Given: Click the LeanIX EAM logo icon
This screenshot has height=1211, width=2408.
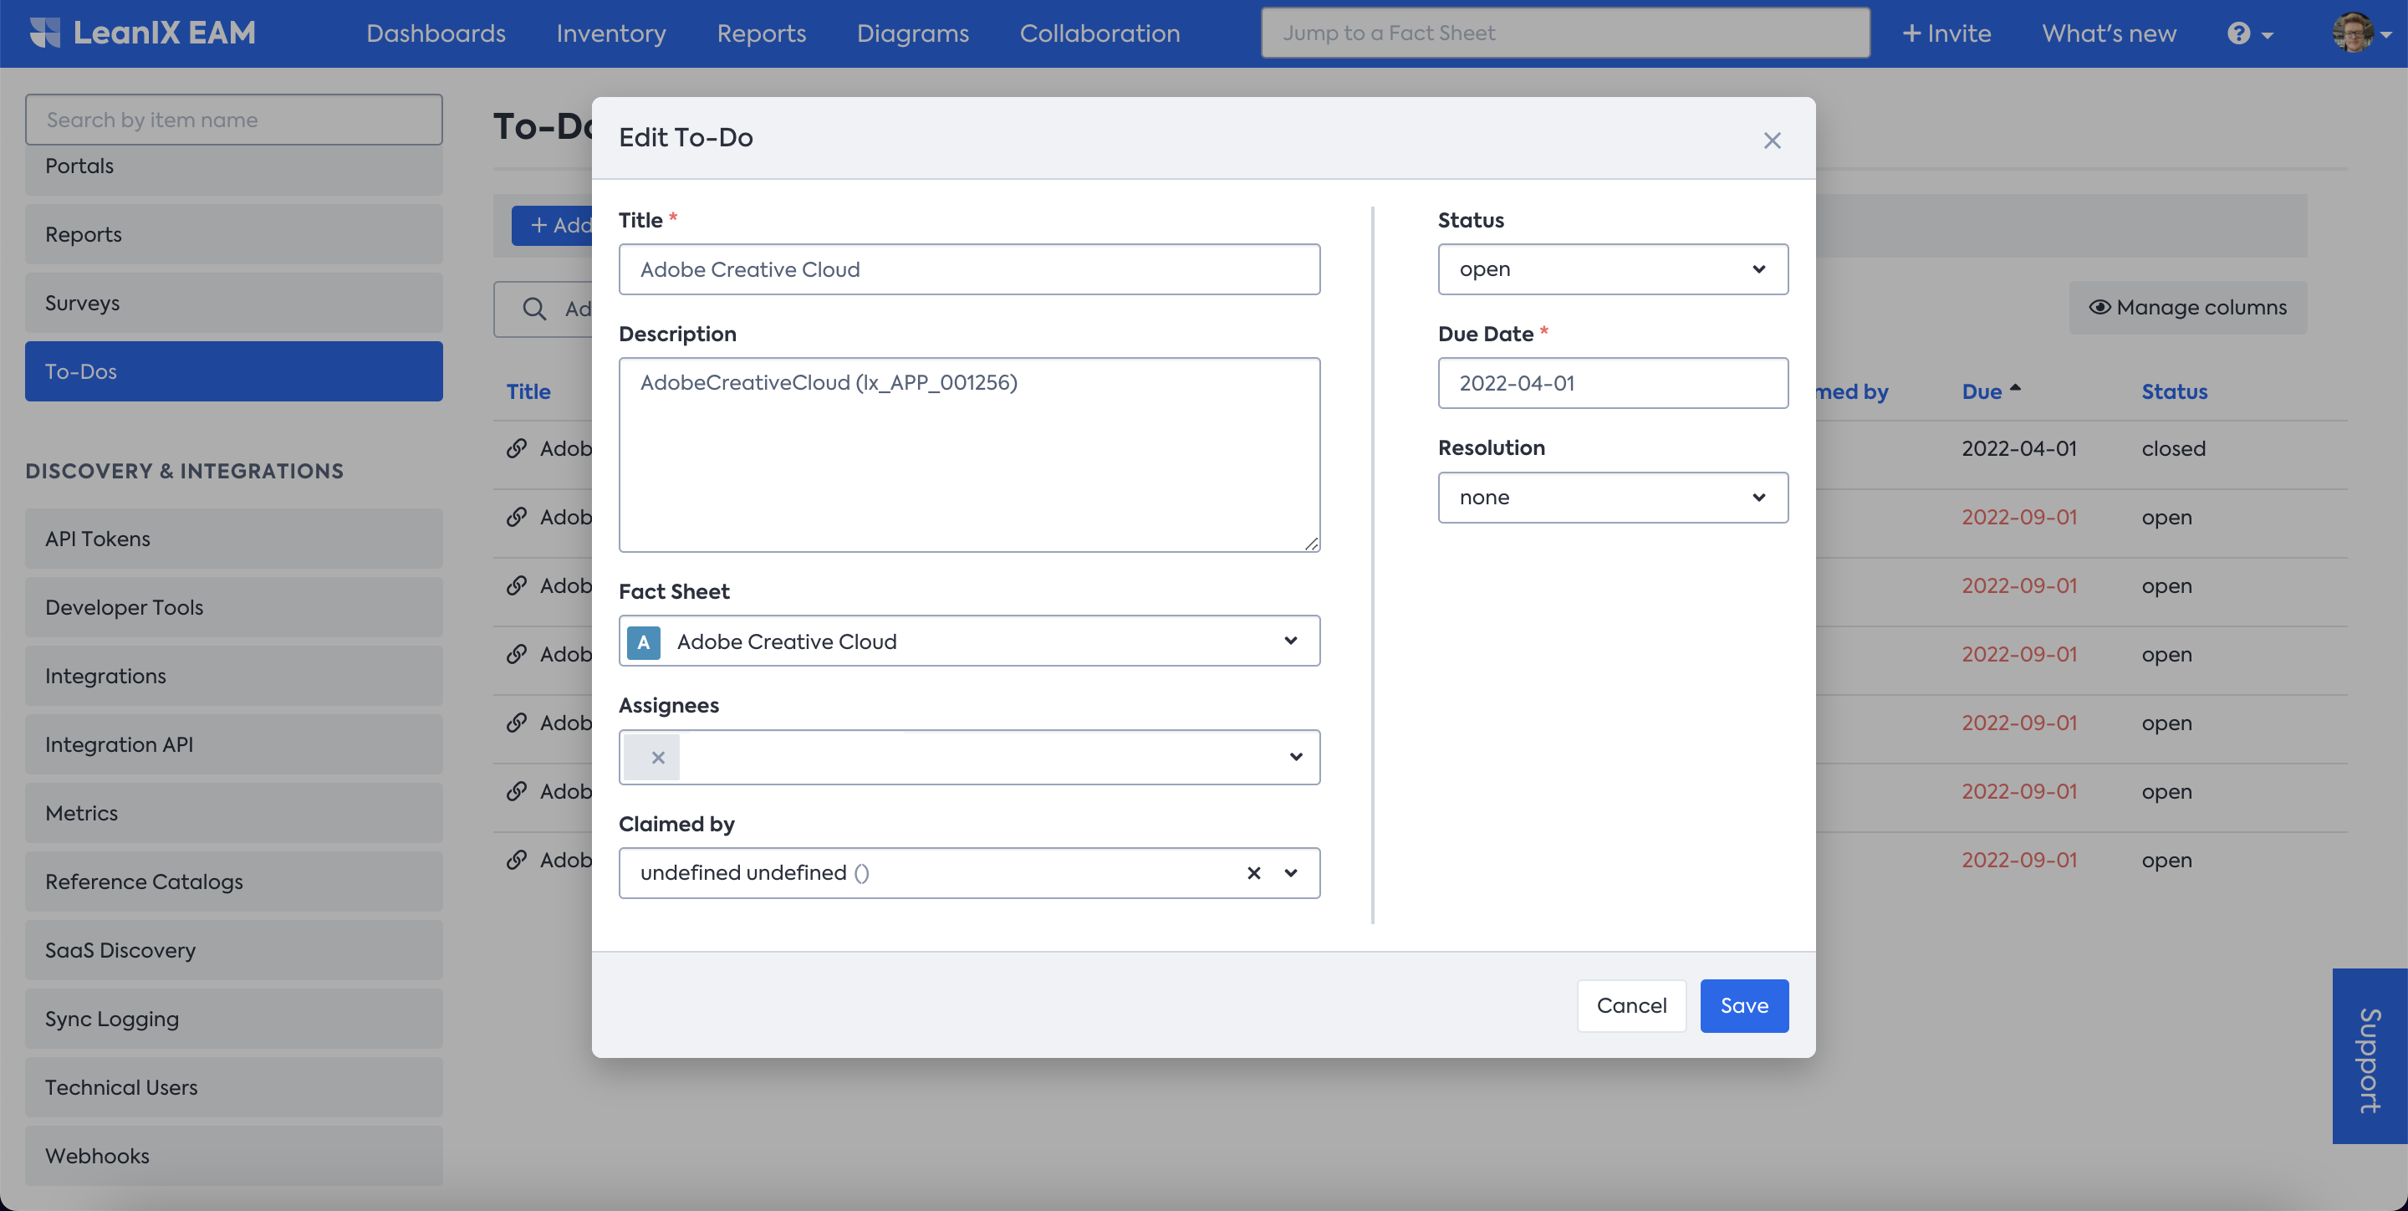Looking at the screenshot, I should click(44, 33).
